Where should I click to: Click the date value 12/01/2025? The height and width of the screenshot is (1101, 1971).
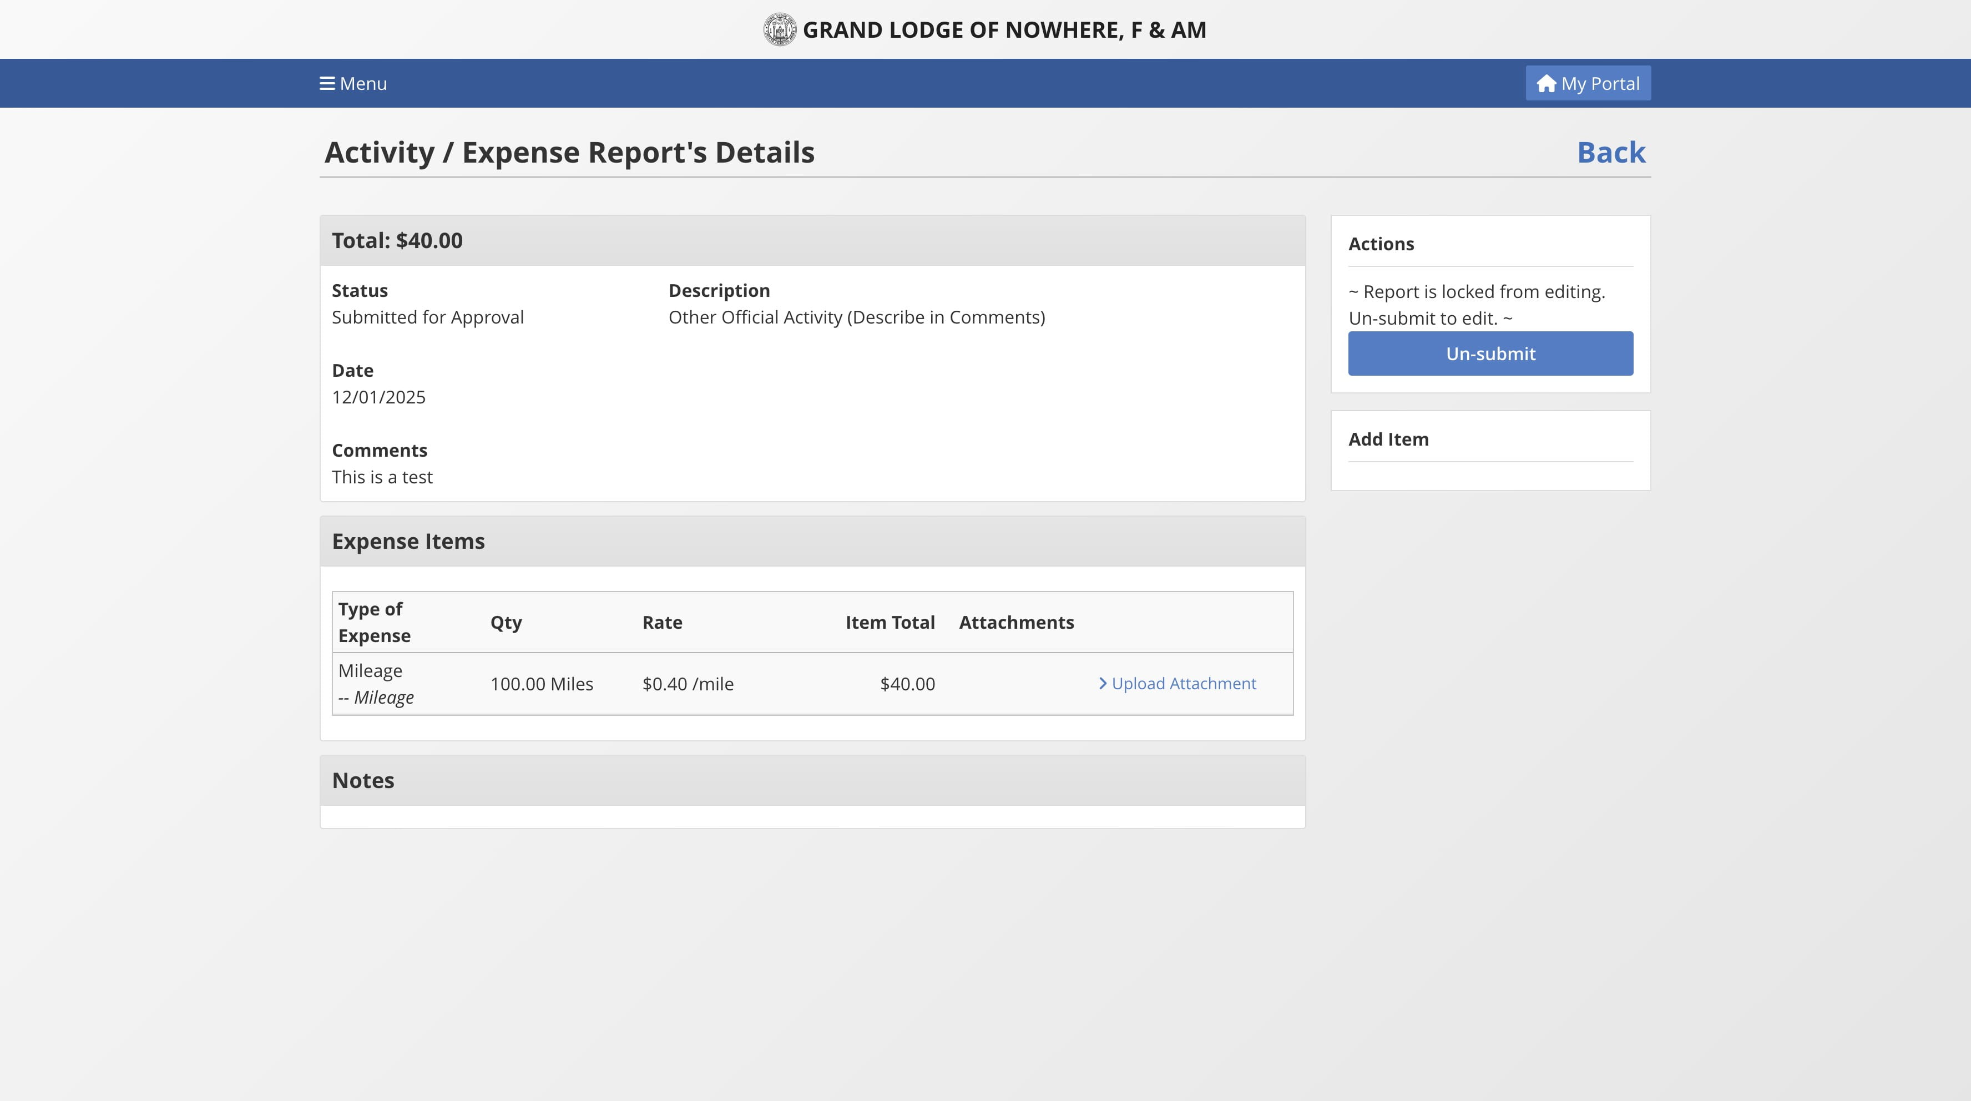379,397
